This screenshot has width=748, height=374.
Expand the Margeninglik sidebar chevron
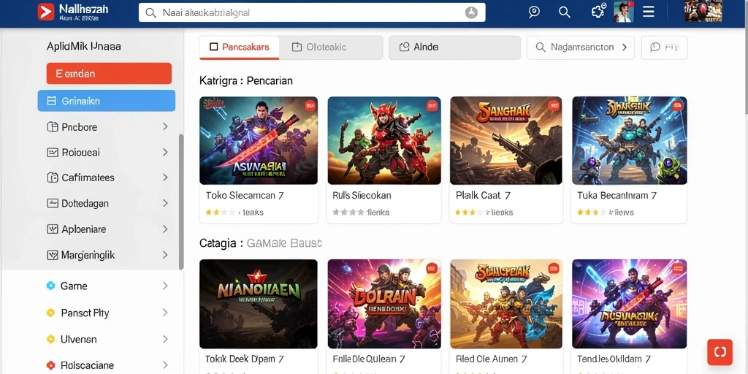tap(165, 255)
